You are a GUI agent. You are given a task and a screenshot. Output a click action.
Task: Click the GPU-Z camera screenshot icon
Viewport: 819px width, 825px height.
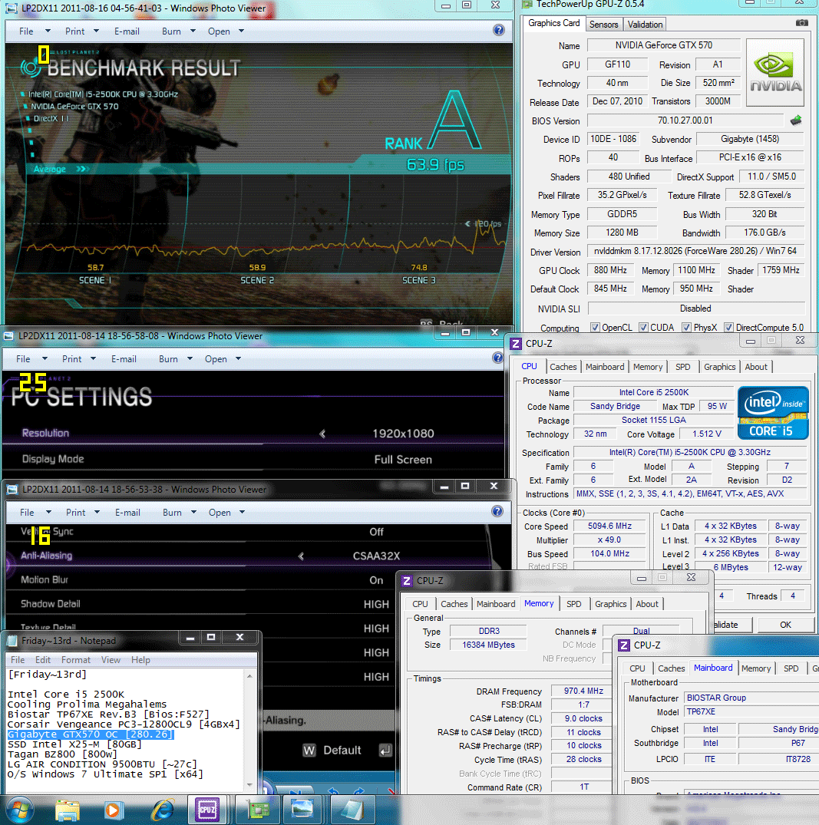pos(801,23)
